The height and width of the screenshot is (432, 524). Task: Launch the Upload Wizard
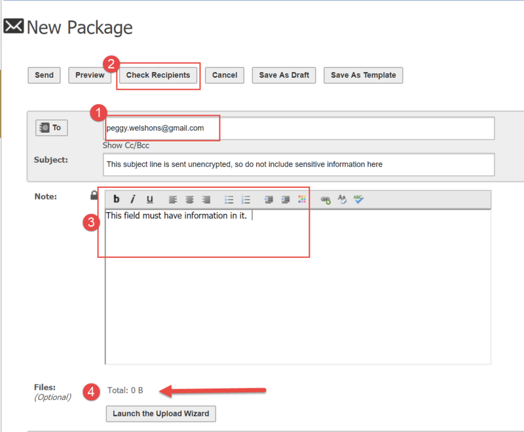tap(160, 414)
